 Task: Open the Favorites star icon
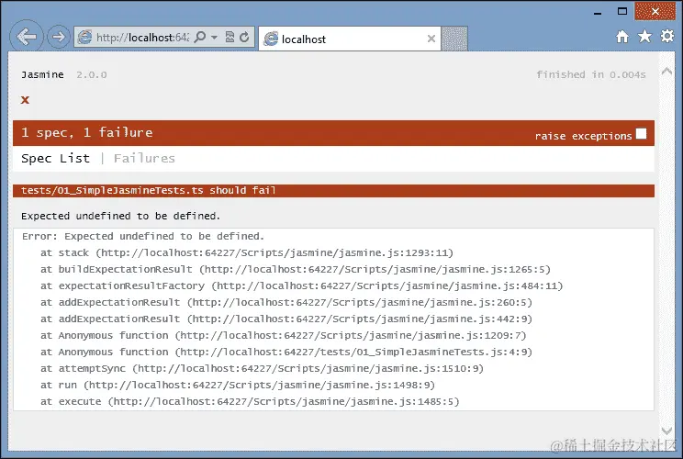(x=644, y=37)
